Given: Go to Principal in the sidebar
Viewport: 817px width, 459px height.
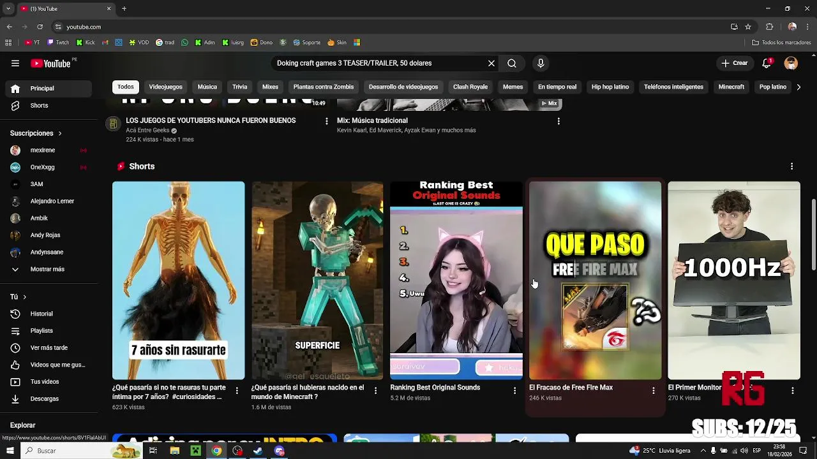Looking at the screenshot, I should click(49, 89).
